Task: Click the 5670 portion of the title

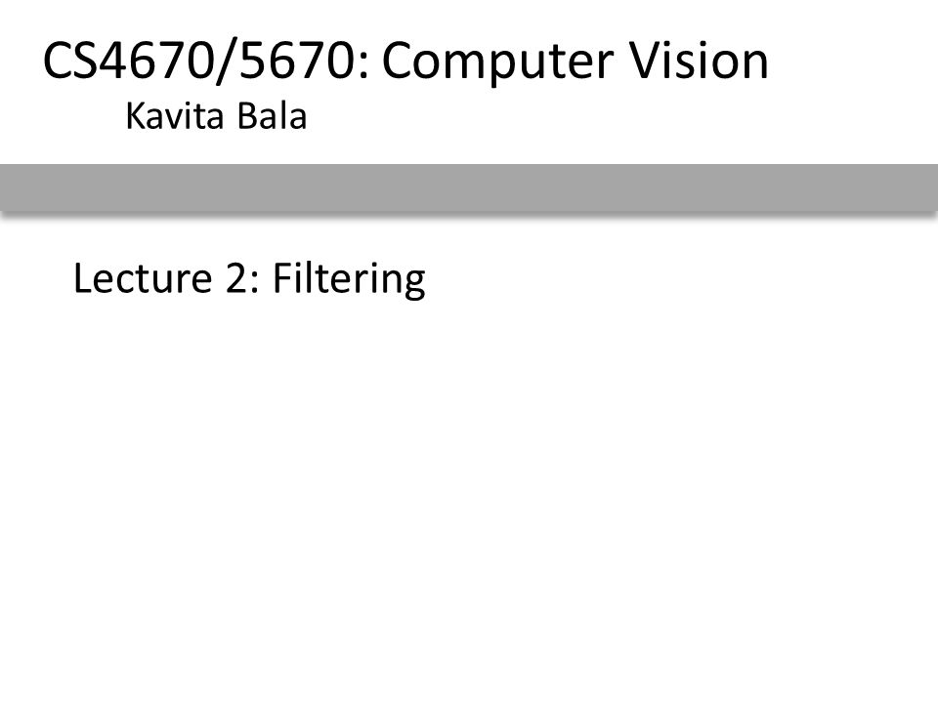Action: coord(297,62)
